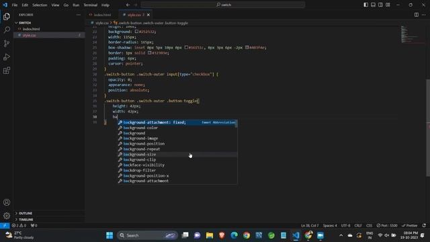Open the Extensions view
Viewport: 430px width, 242px height.
[7, 70]
